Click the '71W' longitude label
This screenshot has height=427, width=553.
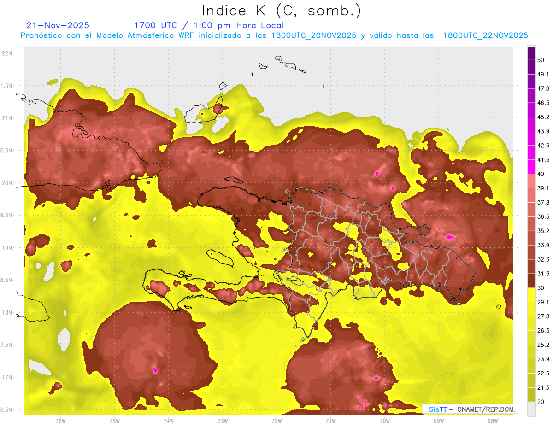(330, 421)
